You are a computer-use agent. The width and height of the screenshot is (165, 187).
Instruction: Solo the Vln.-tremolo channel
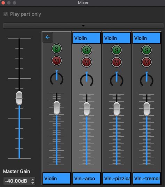coord(147,50)
